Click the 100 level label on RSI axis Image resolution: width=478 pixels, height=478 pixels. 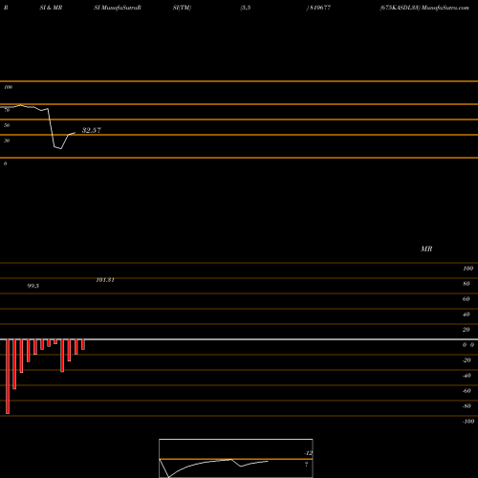(9, 87)
